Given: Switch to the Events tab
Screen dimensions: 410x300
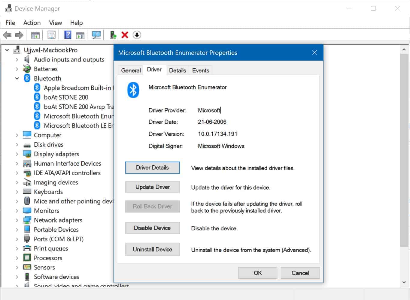Looking at the screenshot, I should [x=201, y=70].
